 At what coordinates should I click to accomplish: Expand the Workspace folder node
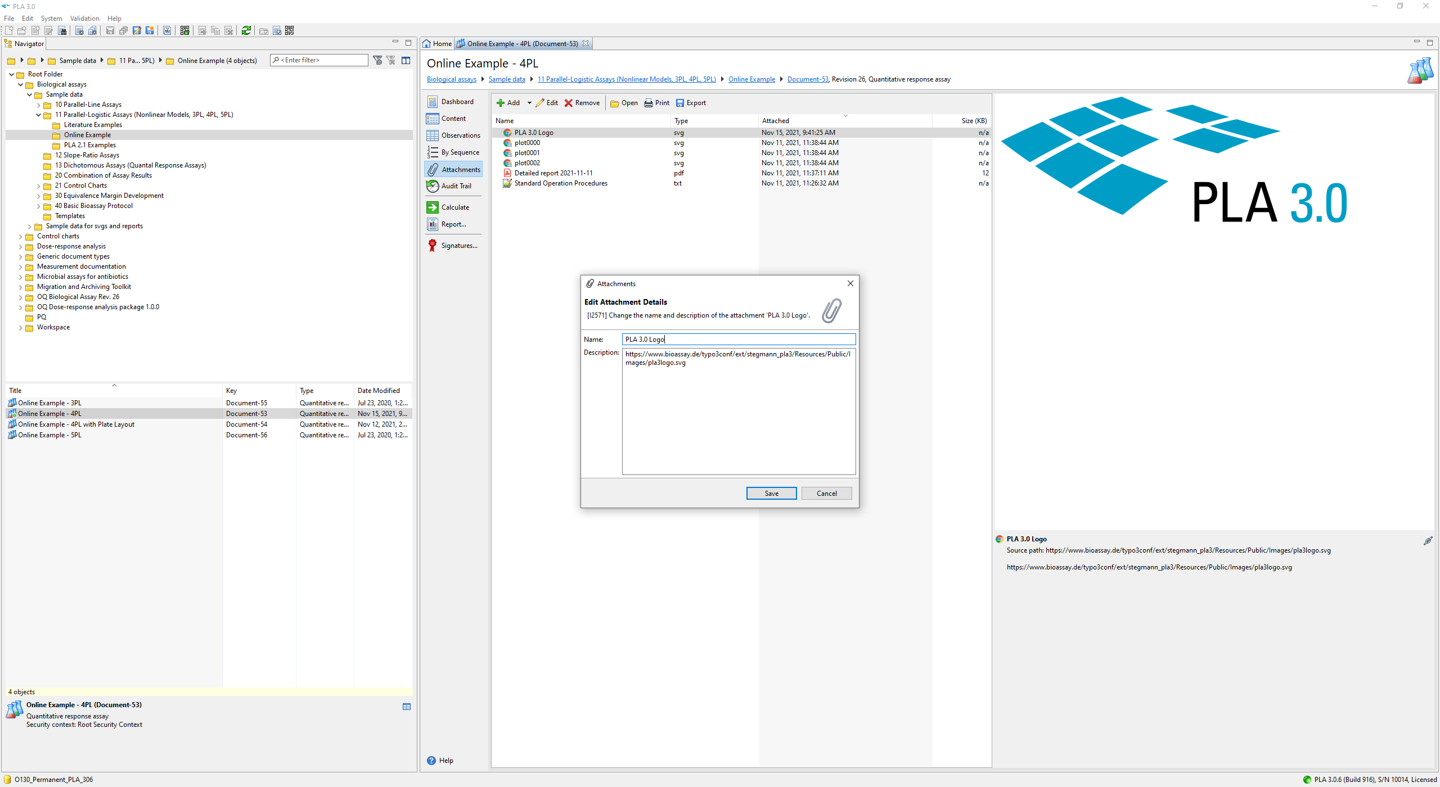[20, 328]
